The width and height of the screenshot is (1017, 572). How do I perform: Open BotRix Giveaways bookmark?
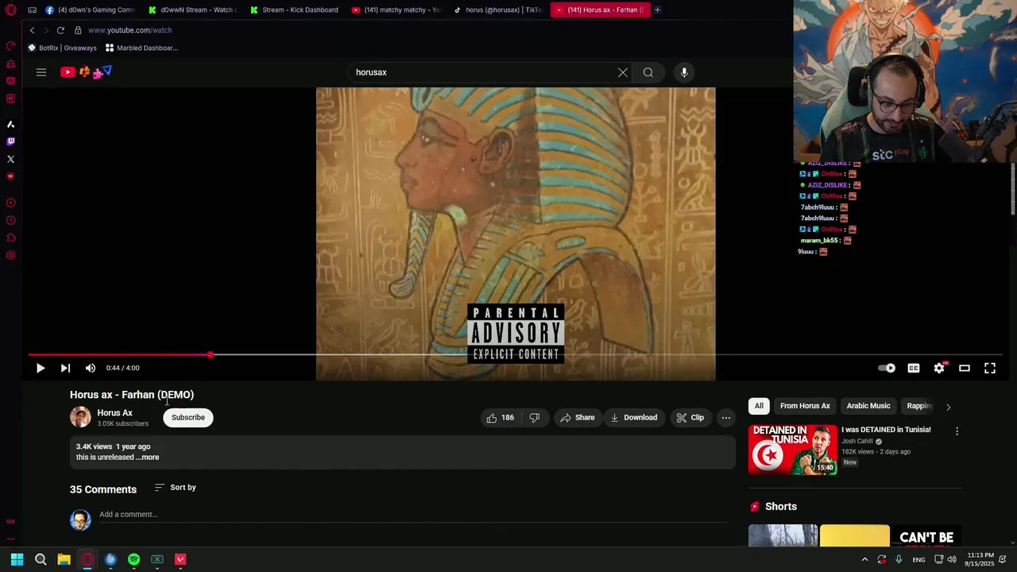62,48
